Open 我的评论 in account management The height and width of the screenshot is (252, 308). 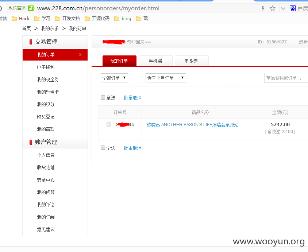point(46,205)
